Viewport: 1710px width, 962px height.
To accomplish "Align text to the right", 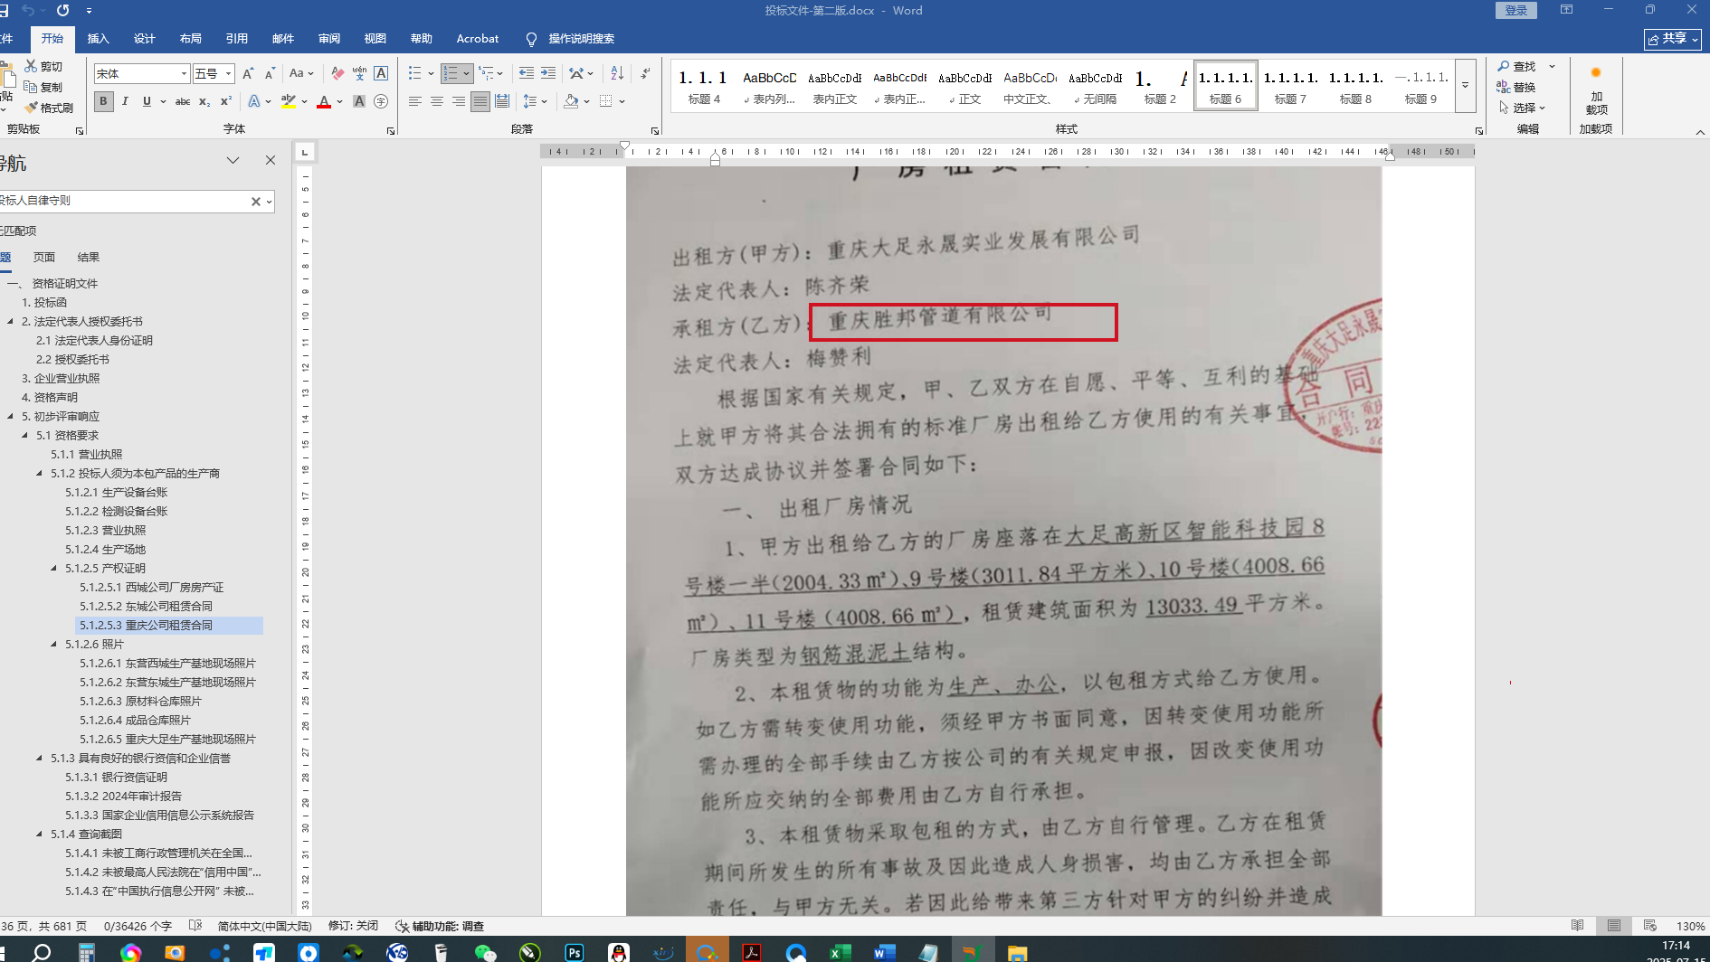I will (x=459, y=101).
